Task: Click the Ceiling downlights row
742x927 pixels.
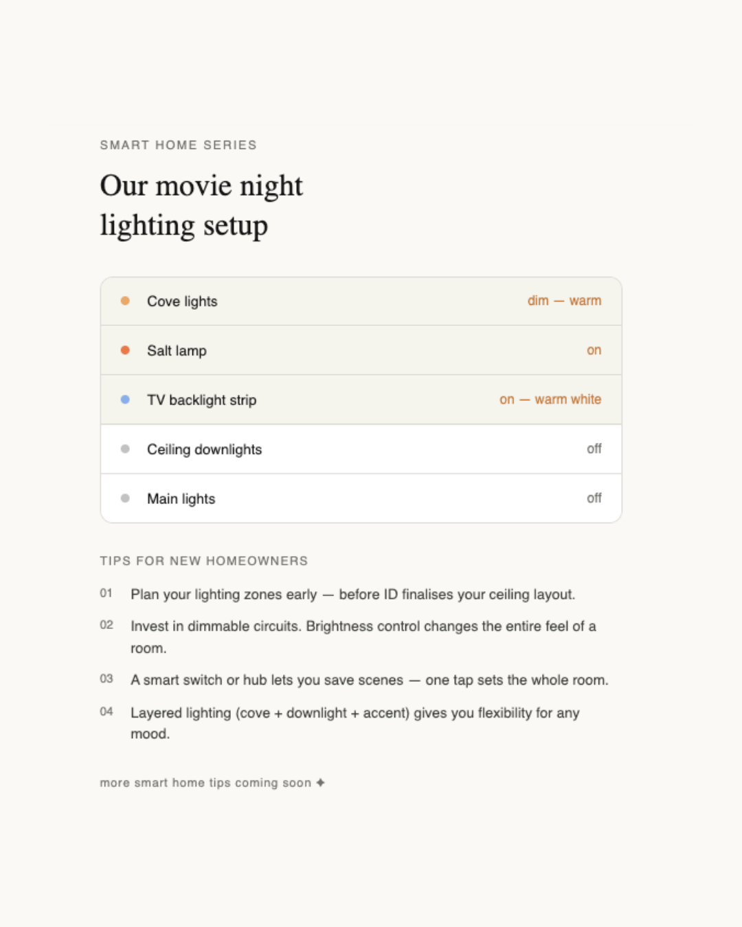Action: (360, 448)
